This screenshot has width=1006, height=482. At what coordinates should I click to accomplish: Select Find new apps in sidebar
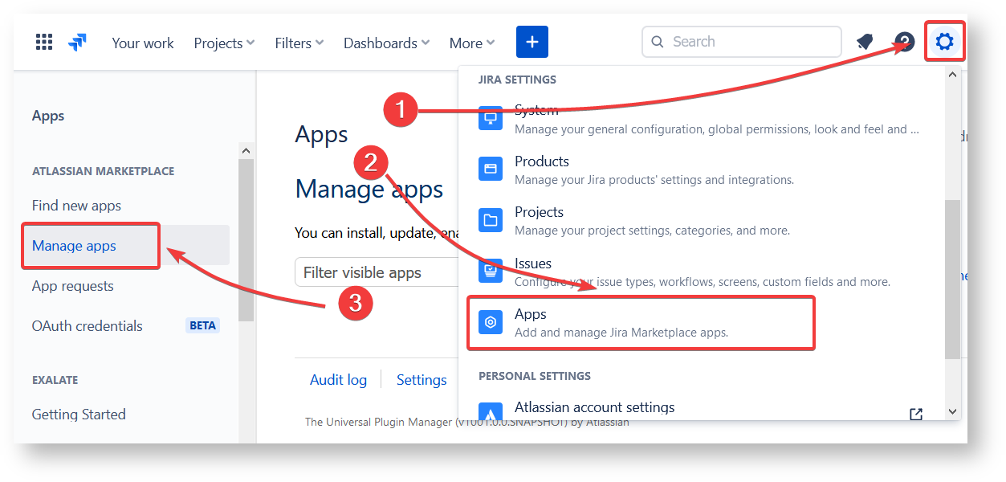(76, 206)
